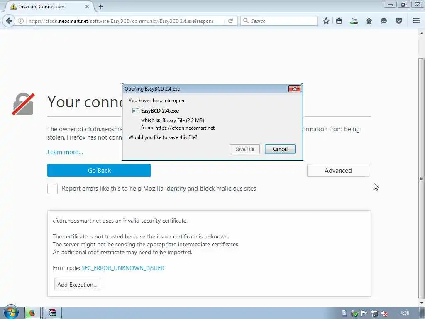The image size is (425, 319).
Task: Click Firefox icon in taskbar
Action: [32, 313]
